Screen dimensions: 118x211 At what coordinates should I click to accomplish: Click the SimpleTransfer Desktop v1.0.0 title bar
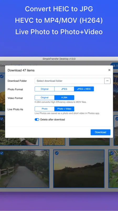click(59, 59)
